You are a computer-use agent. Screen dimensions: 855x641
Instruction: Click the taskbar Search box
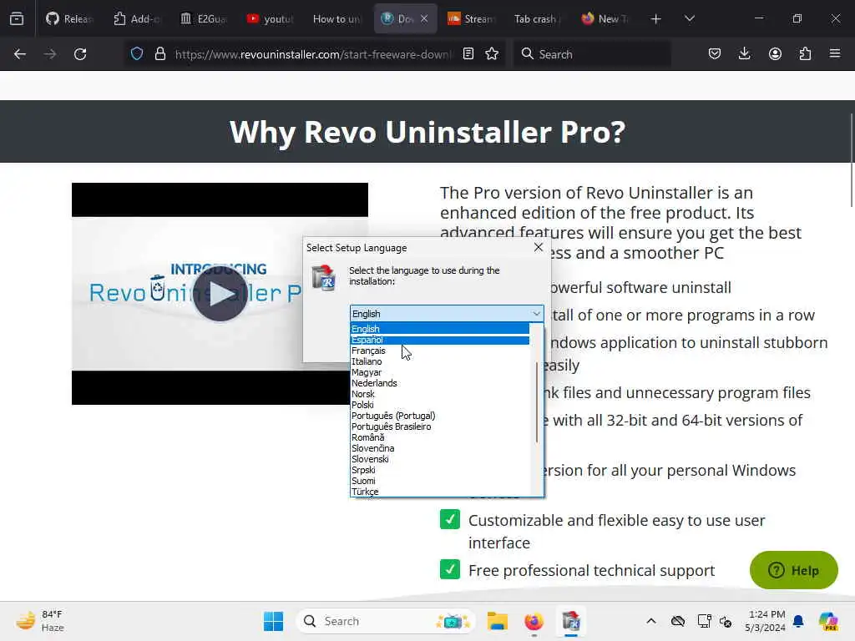point(386,621)
